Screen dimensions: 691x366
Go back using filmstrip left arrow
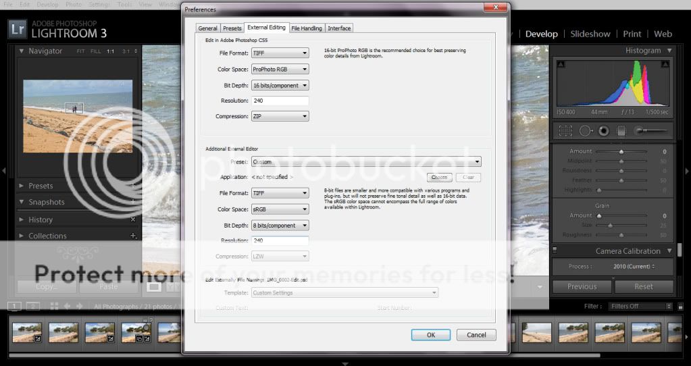click(x=67, y=306)
